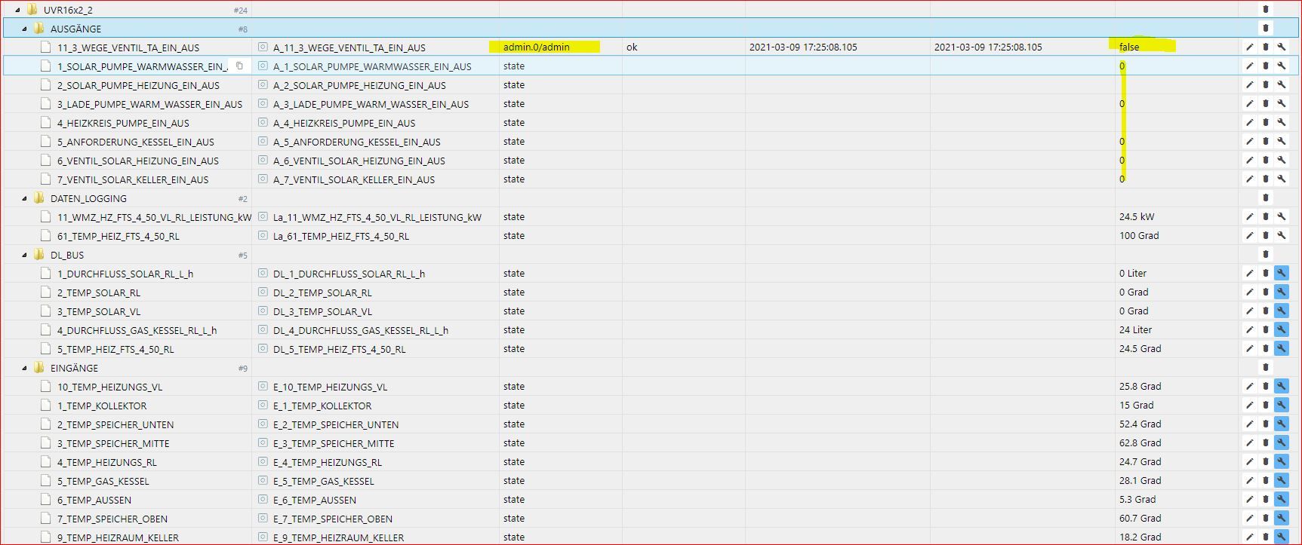The height and width of the screenshot is (545, 1302).
Task: Copy the 1_SOLAR_PUMPE_WARMWASSER ID using copy icon
Action: click(x=239, y=66)
